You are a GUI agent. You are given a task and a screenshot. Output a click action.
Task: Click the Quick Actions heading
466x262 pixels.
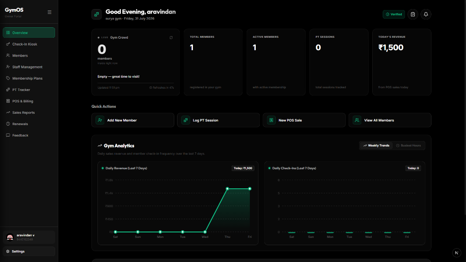[104, 106]
